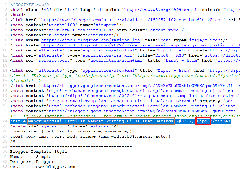240x169 pixels.
Task: Click 'text/html; charset=UTF-8' value
Action: pos(80,30)
